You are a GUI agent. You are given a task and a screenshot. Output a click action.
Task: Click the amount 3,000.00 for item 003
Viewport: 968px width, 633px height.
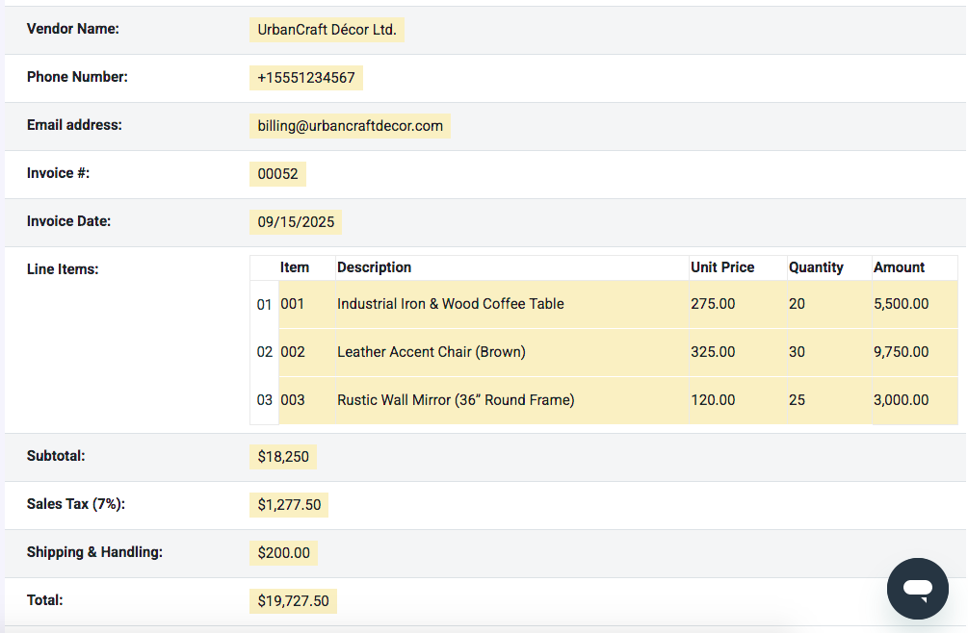click(x=901, y=399)
